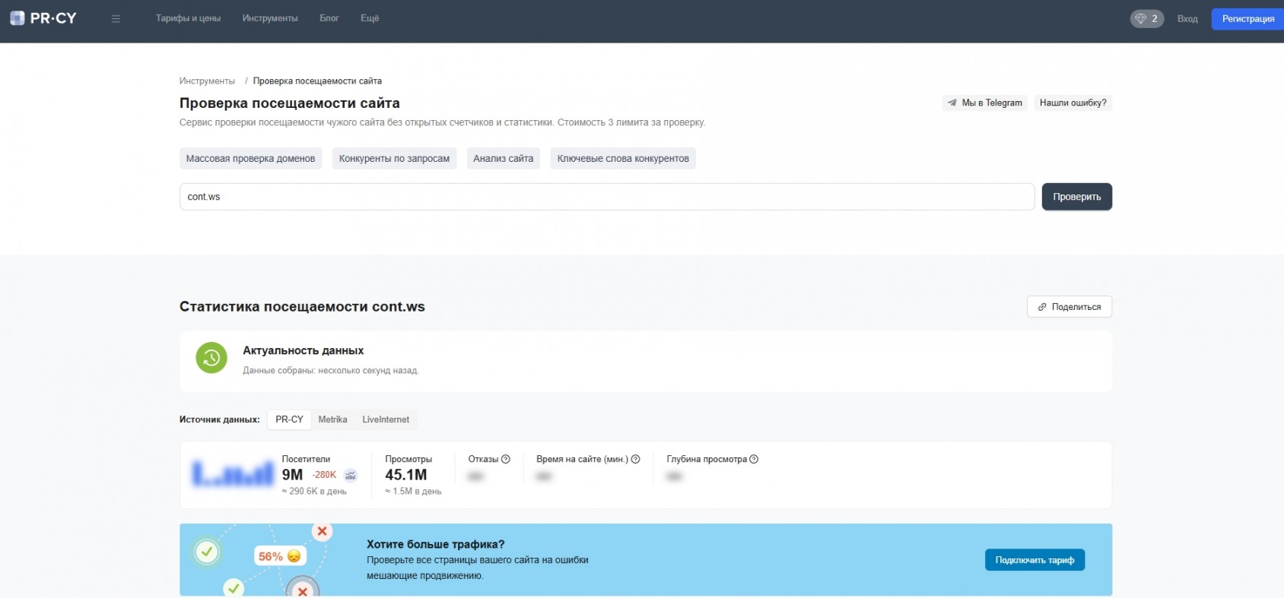Viewport: 1284px width, 598px height.
Task: Click the Просмотры label
Action: 408,459
